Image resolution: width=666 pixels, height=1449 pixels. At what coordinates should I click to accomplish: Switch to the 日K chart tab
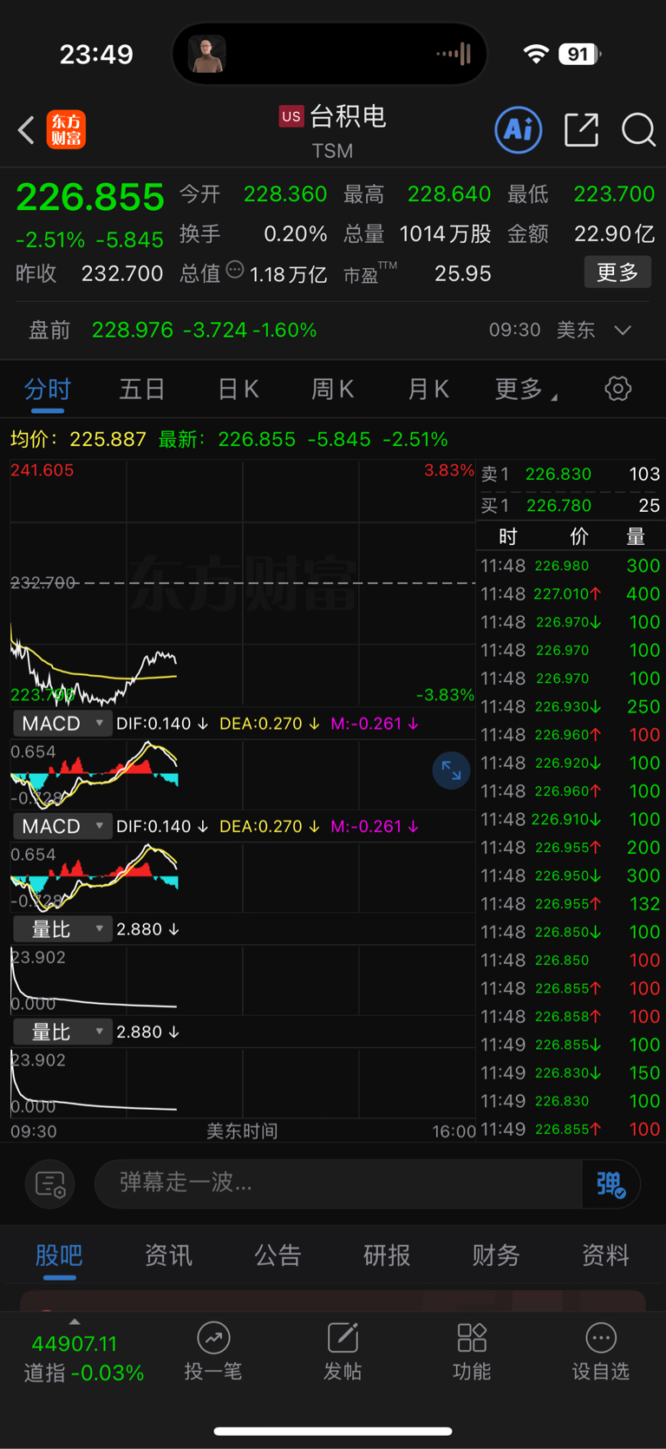(x=238, y=389)
